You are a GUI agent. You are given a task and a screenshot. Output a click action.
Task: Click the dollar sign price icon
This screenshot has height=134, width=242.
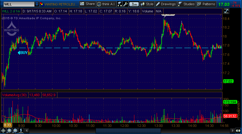click(21, 131)
